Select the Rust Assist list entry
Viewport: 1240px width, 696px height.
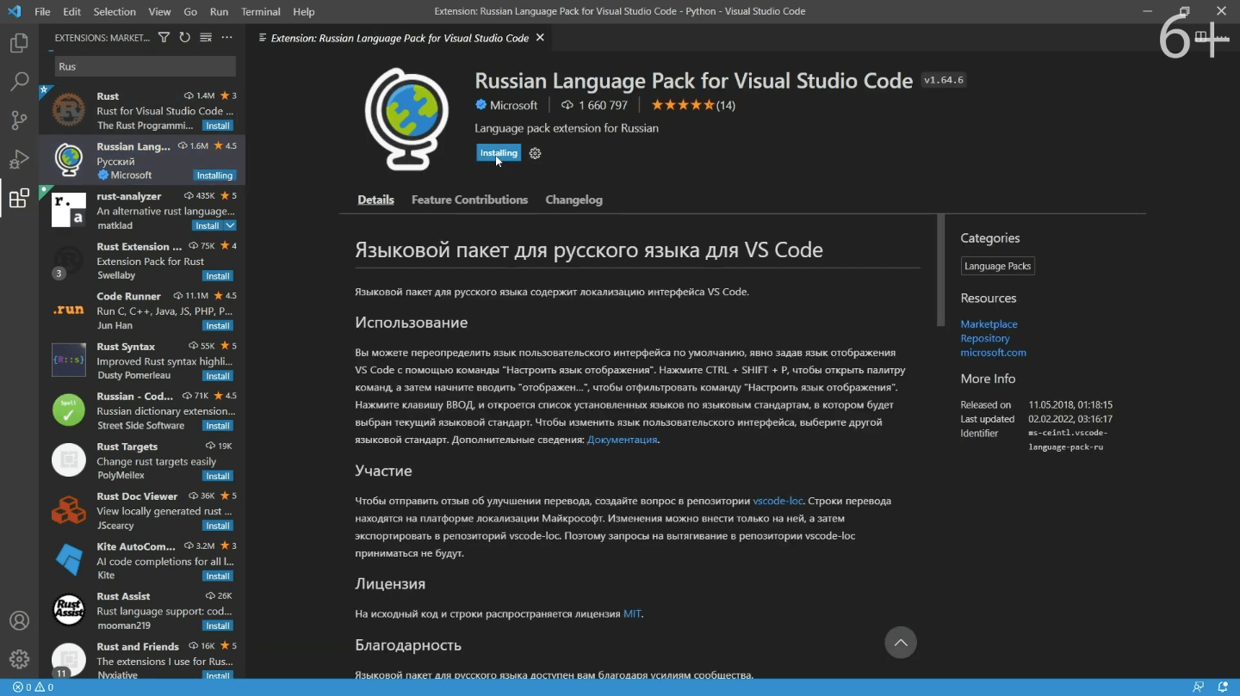coord(142,611)
